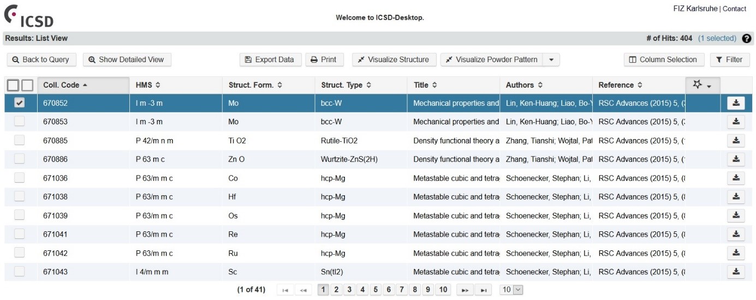Image resolution: width=756 pixels, height=300 pixels.
Task: Click download icon for 671043 Sc row
Action: coord(736,272)
